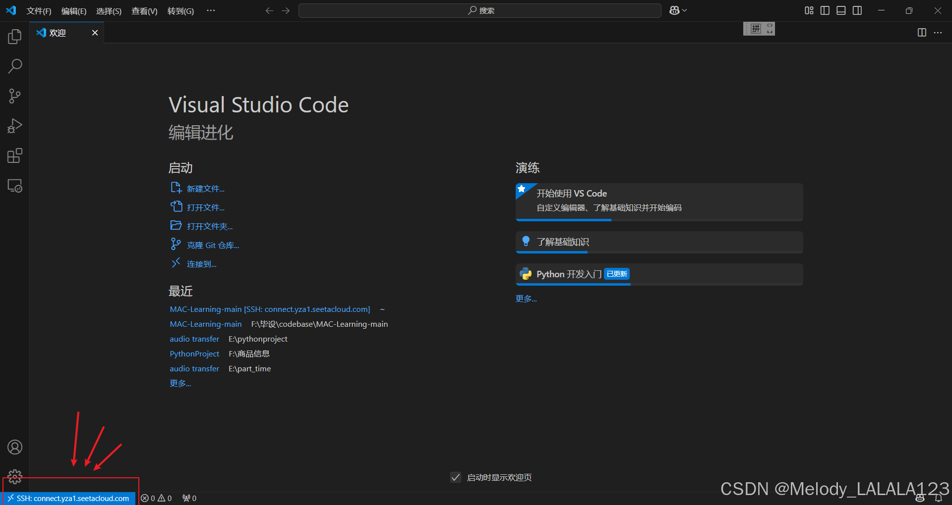Open editor More Actions ellipsis
952x505 pixels.
938,33
